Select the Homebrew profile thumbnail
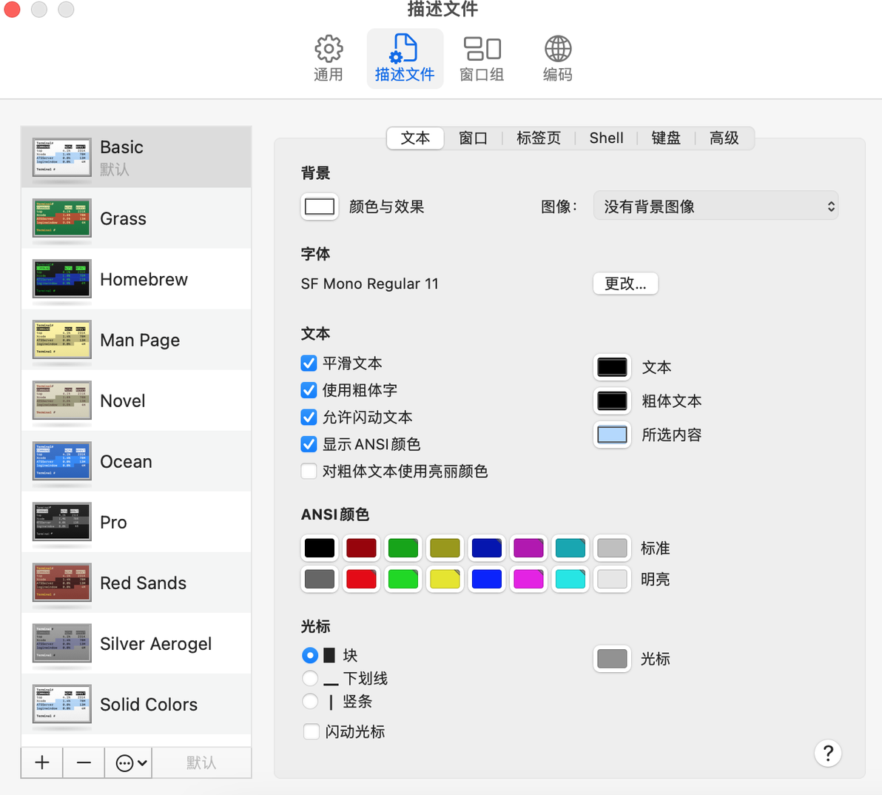This screenshot has width=882, height=795. (x=62, y=279)
